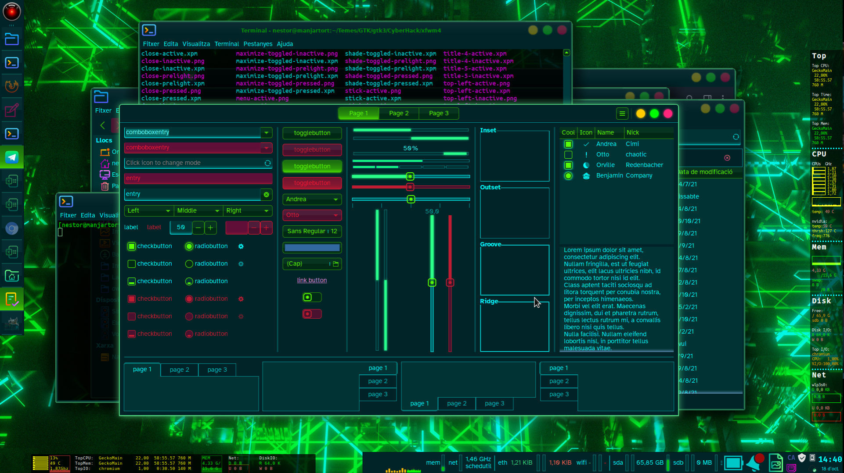This screenshot has height=473, width=844.
Task: Expand the comboboxentry dropdown arrow
Action: click(266, 132)
